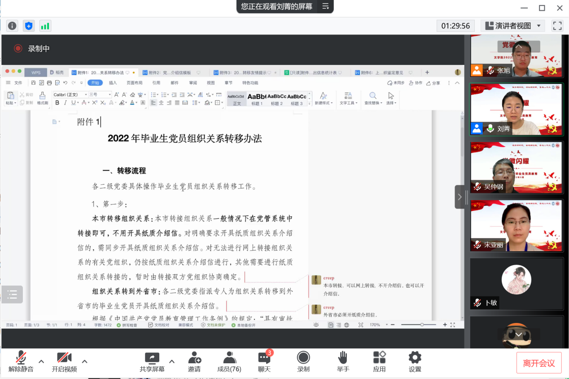
Task: Toggle the Record (录制) button
Action: (x=303, y=362)
